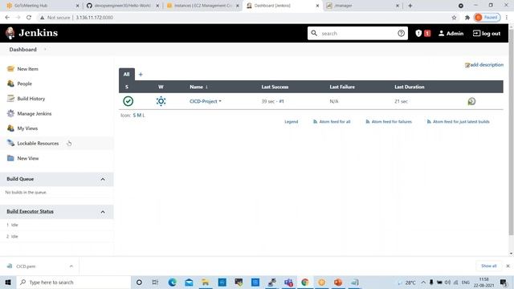The image size is (514, 289).
Task: Open My Views
Action: click(27, 128)
